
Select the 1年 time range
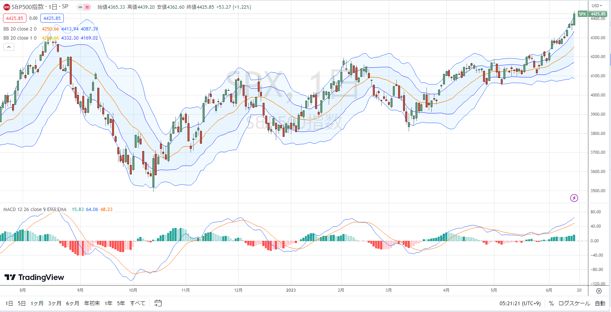tap(109, 303)
